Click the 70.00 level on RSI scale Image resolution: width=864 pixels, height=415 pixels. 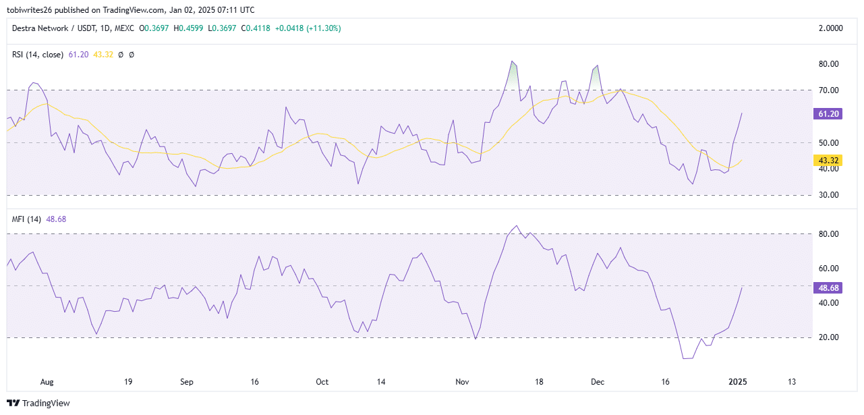[828, 90]
